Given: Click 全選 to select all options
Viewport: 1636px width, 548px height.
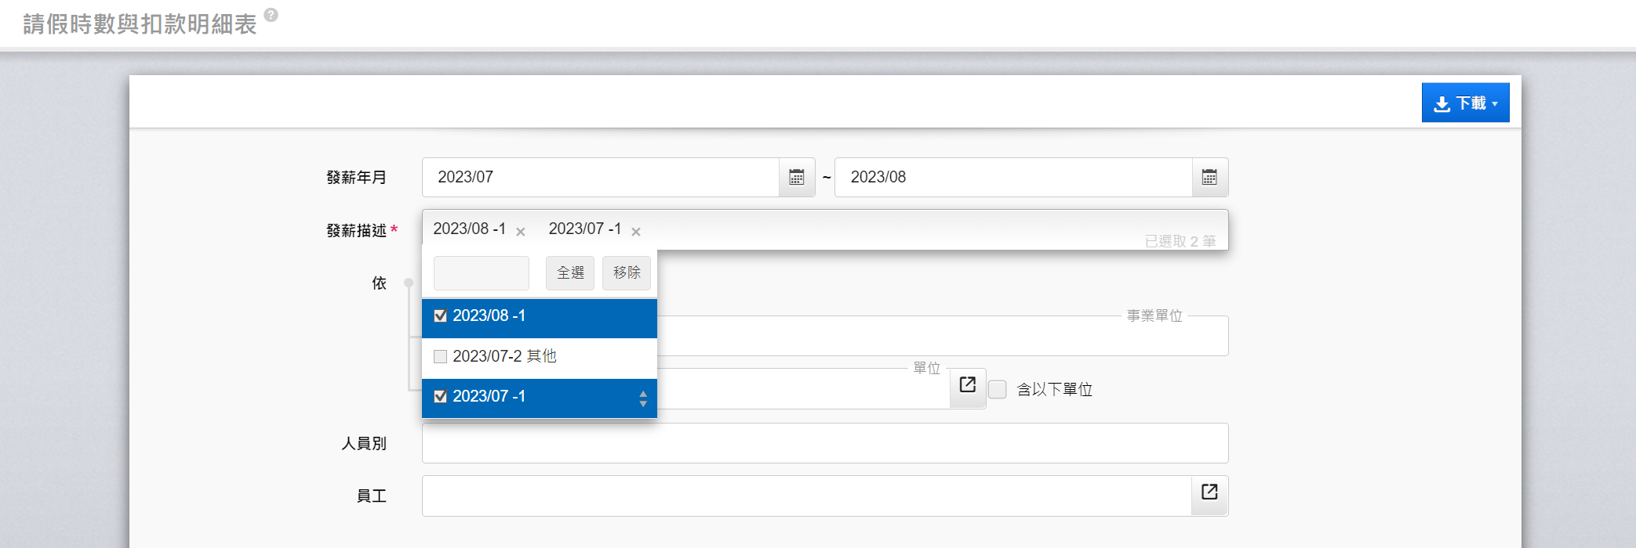Looking at the screenshot, I should point(570,273).
